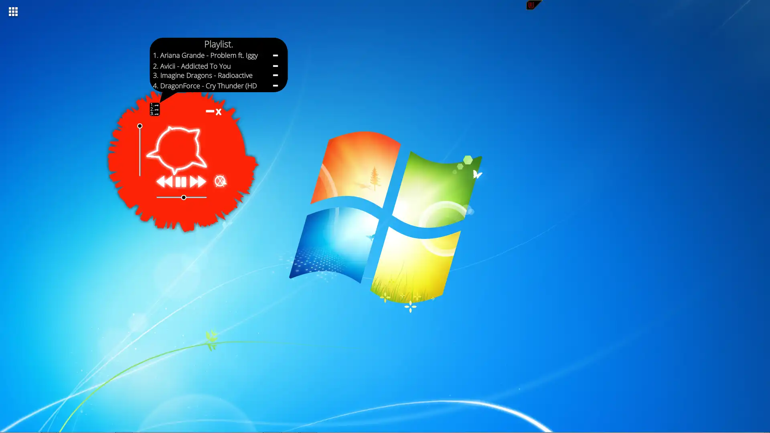Click the Playlist. heading
Viewport: 770px width, 433px height.
pyautogui.click(x=219, y=45)
